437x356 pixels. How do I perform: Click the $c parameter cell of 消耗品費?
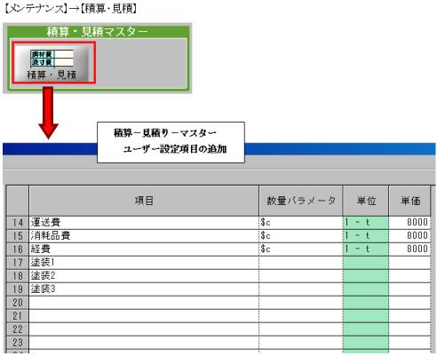pos(301,236)
